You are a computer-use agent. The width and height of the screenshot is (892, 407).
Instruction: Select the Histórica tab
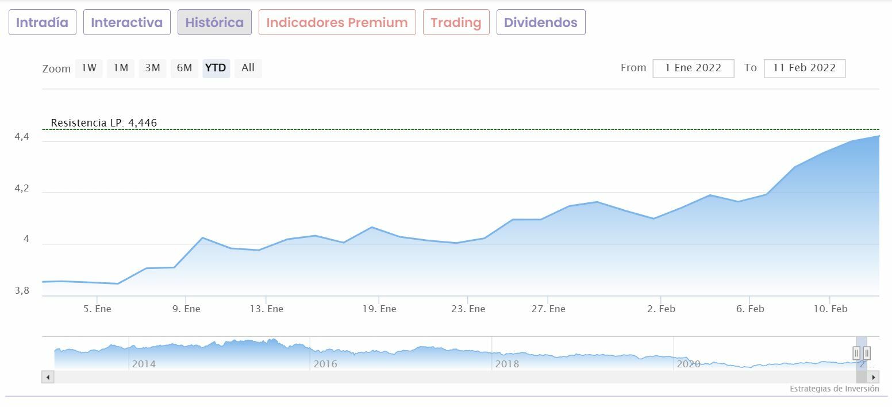tap(214, 22)
